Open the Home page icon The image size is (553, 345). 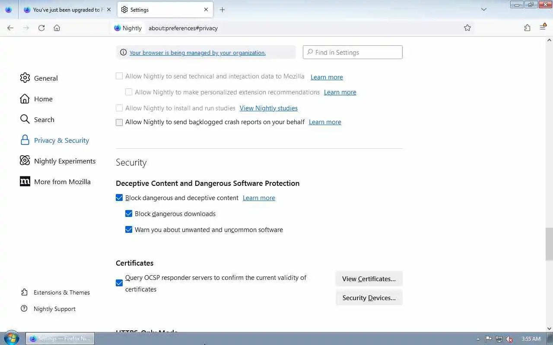click(57, 28)
